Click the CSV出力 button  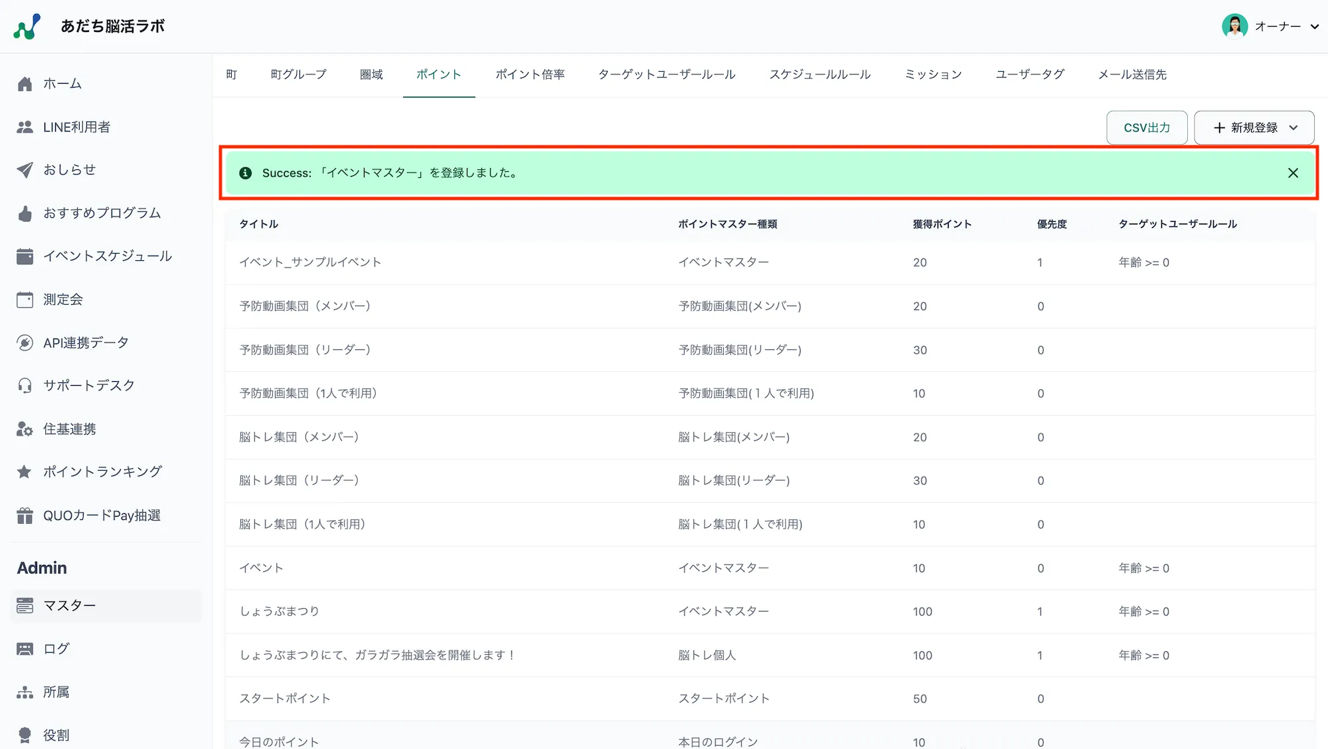pos(1147,127)
